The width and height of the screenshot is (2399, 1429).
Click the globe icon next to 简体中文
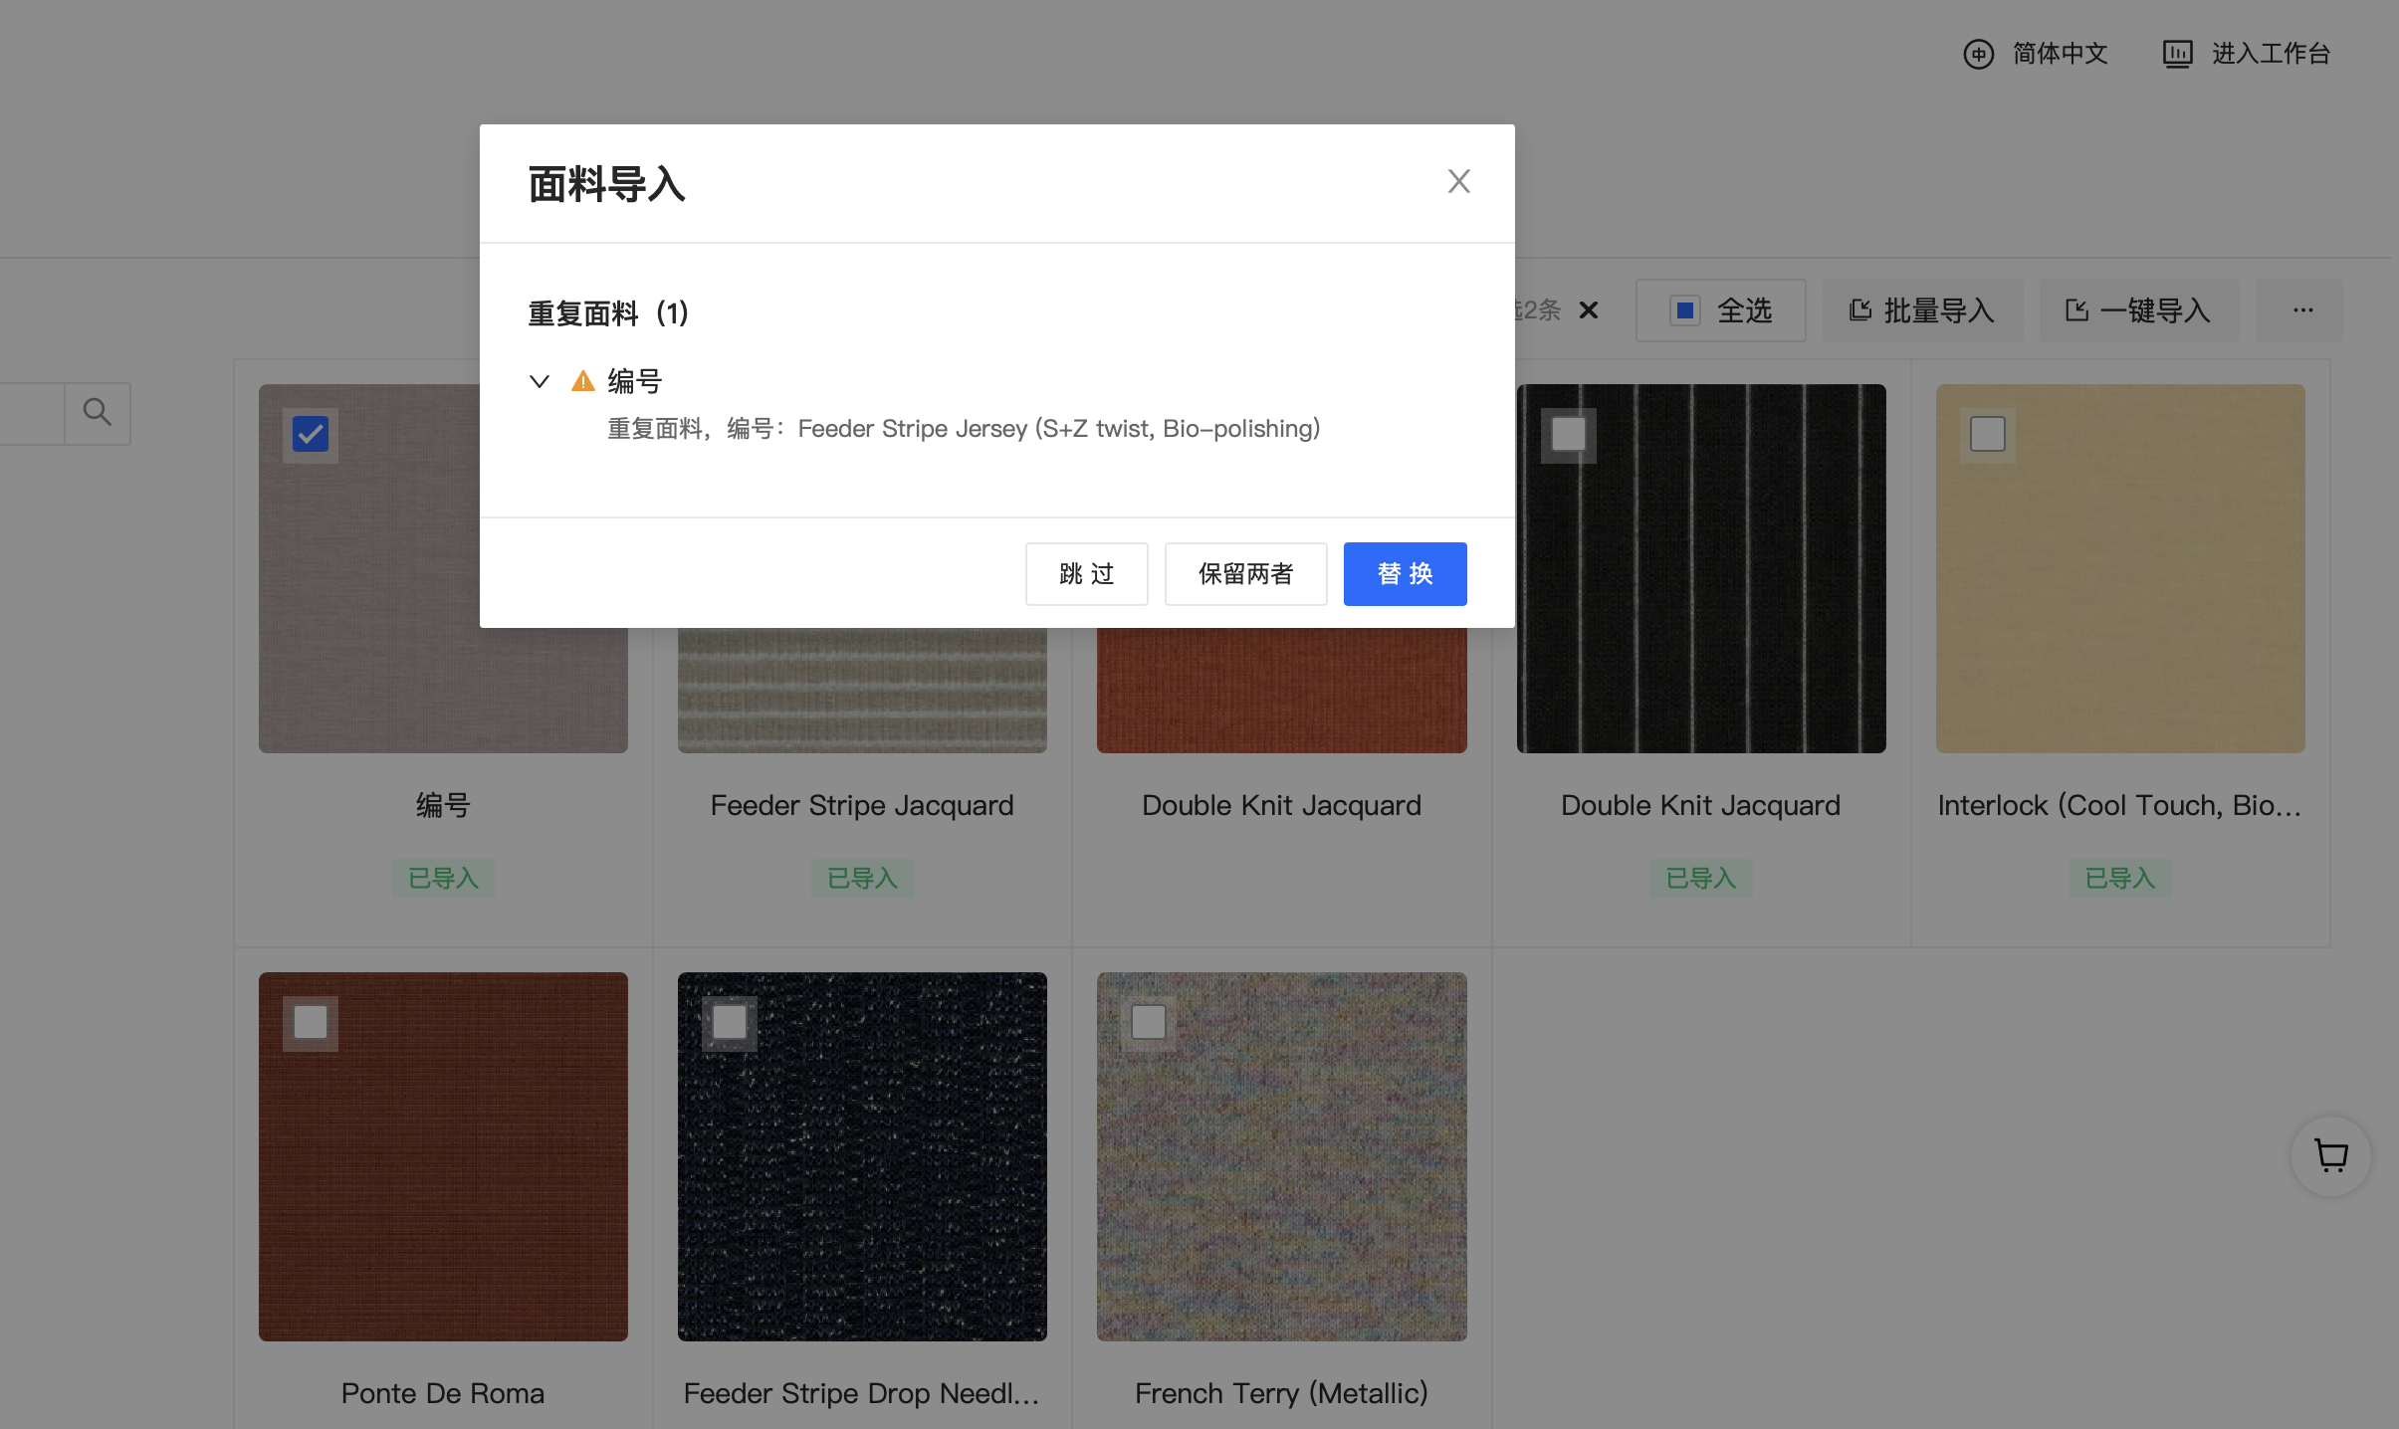(1978, 54)
